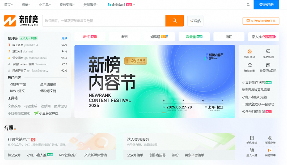Click the 小豆芽创作学院 link

point(253,82)
